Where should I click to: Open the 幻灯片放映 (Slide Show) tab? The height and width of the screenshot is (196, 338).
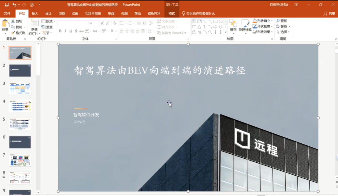[x=93, y=14]
